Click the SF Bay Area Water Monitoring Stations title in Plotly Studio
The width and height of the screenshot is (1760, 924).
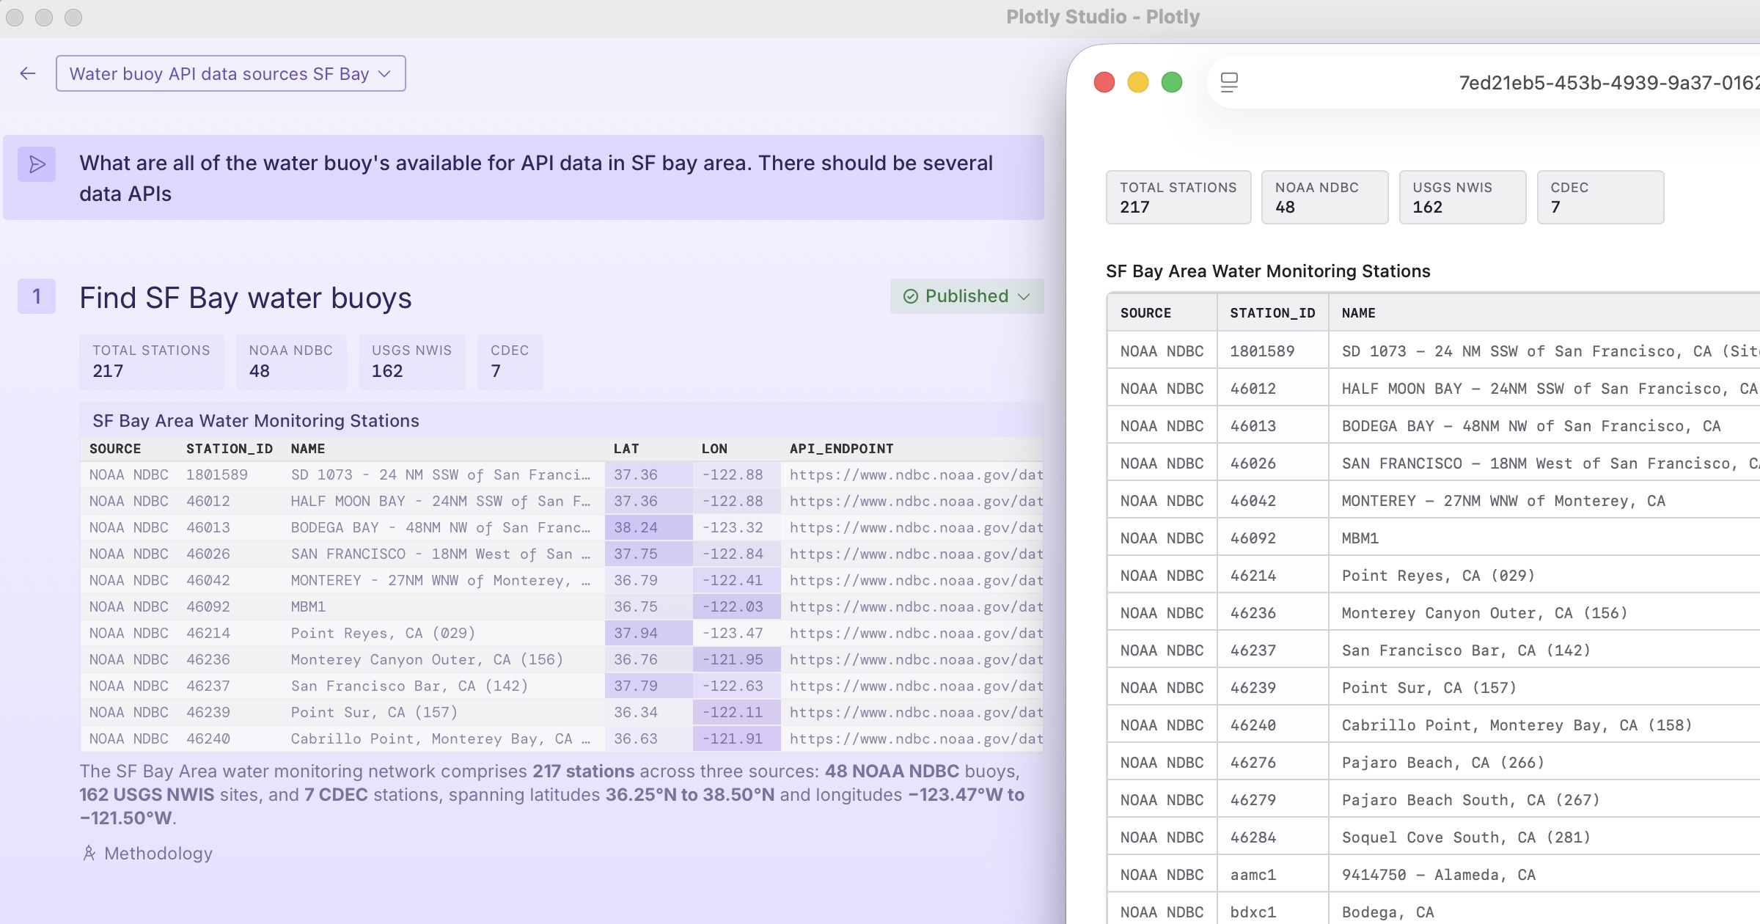(x=256, y=421)
